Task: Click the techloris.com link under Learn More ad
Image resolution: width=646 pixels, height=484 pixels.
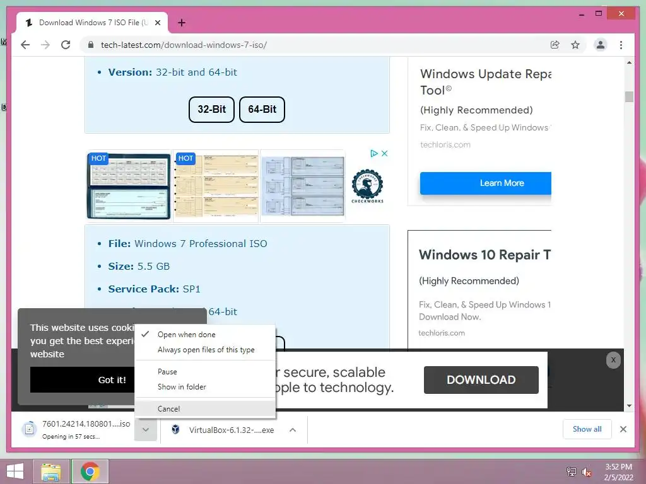Action: click(x=445, y=145)
